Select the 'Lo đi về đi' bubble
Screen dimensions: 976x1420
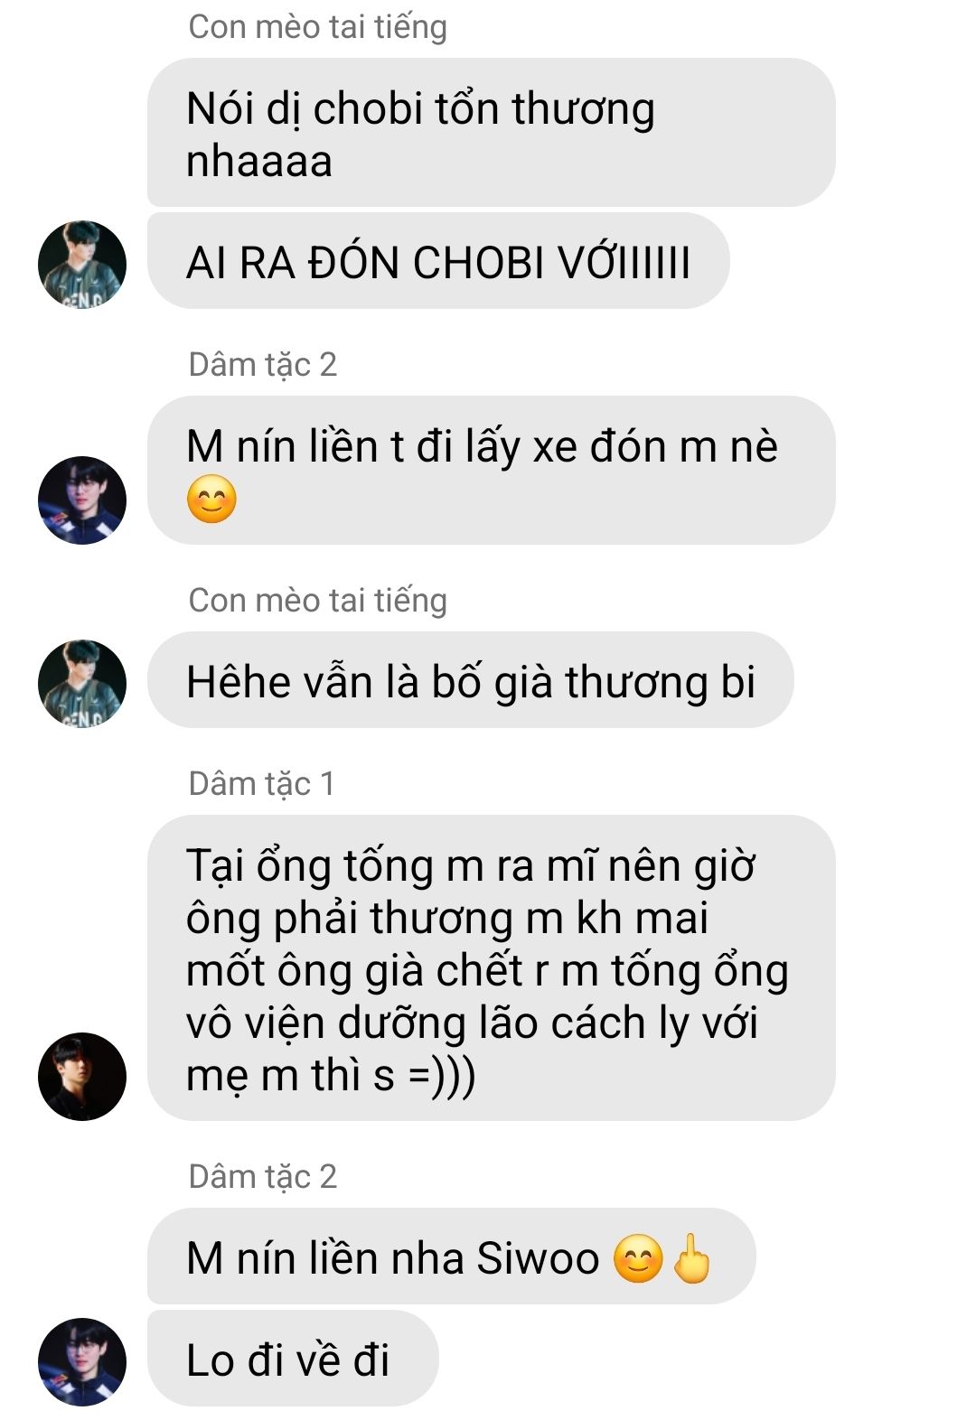coord(293,1359)
